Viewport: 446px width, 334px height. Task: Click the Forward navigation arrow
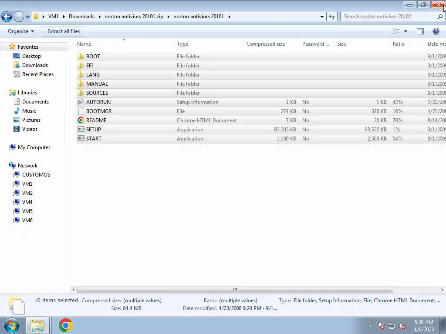click(x=19, y=17)
